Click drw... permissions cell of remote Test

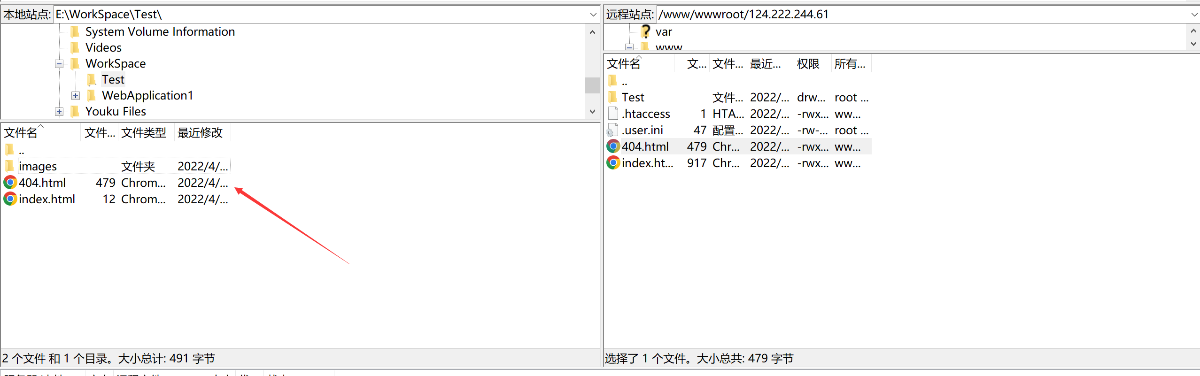[x=811, y=97]
